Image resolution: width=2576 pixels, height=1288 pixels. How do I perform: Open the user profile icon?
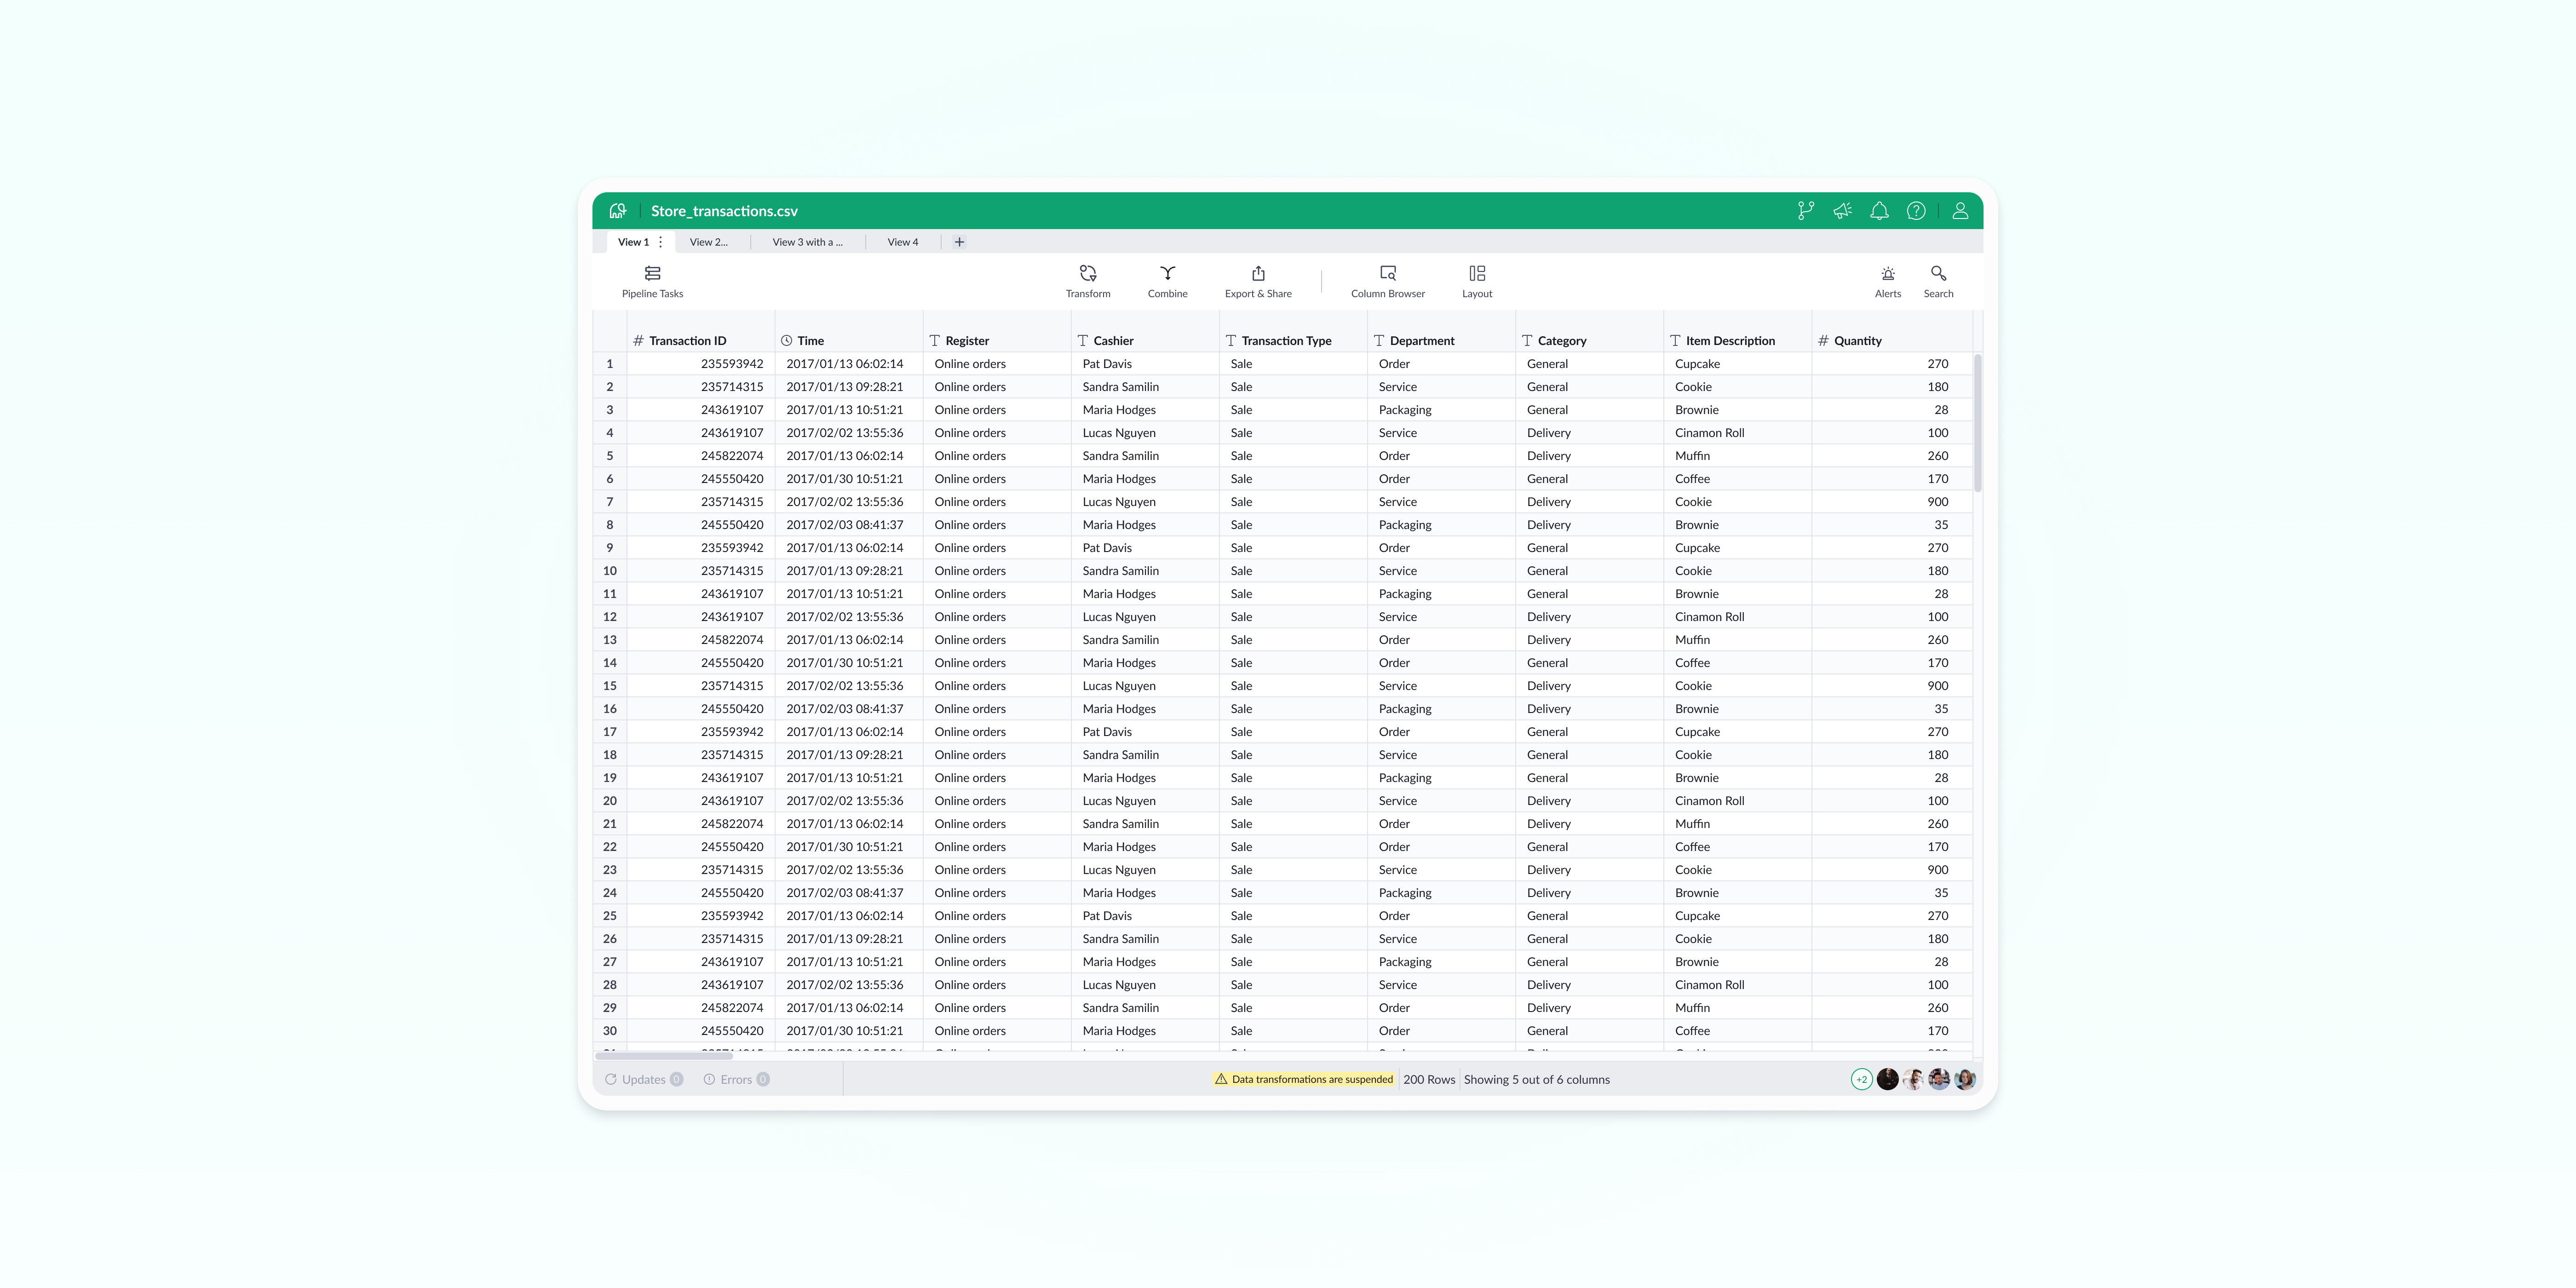1960,211
